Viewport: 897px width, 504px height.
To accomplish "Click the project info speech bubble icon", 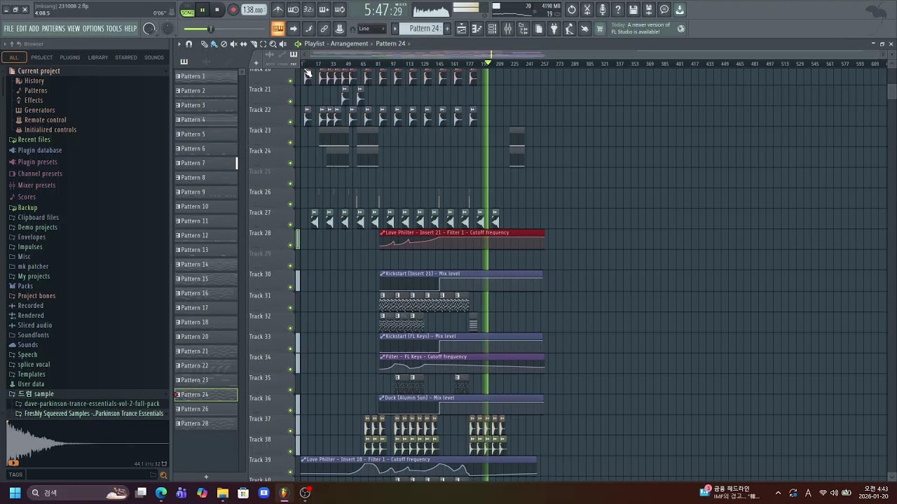I will (664, 10).
